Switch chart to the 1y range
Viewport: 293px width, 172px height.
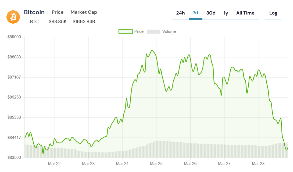pyautogui.click(x=226, y=13)
